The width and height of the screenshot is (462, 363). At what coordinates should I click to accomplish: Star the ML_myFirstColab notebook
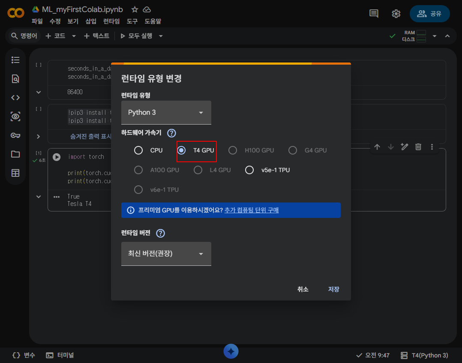pos(135,9)
